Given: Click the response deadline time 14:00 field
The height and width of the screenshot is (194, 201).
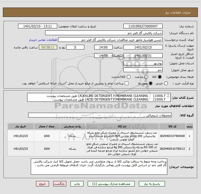Looking at the screenshot, I should coord(103,47).
